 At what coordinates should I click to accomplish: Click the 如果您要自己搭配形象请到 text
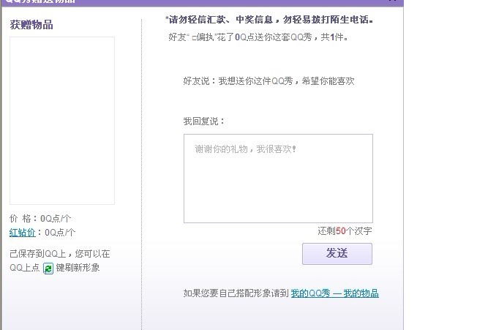(236, 293)
